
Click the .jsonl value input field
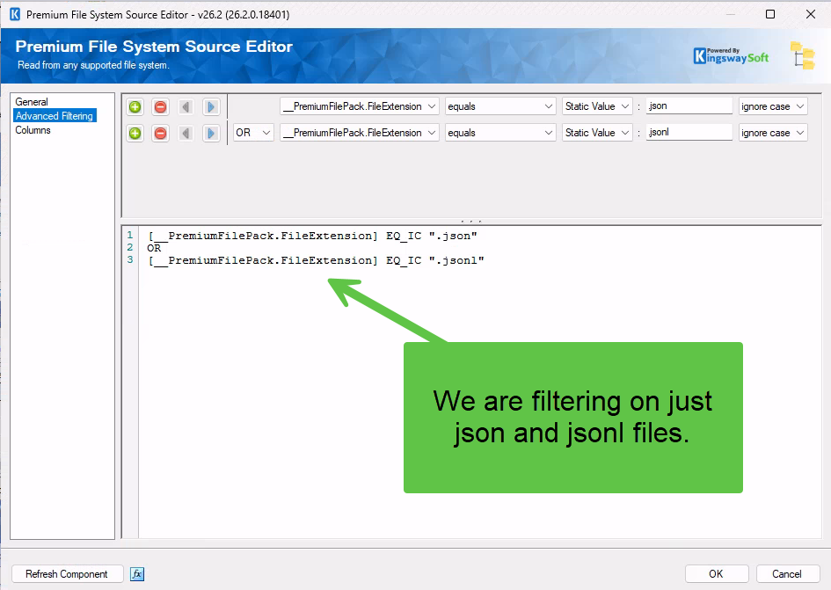click(x=689, y=132)
